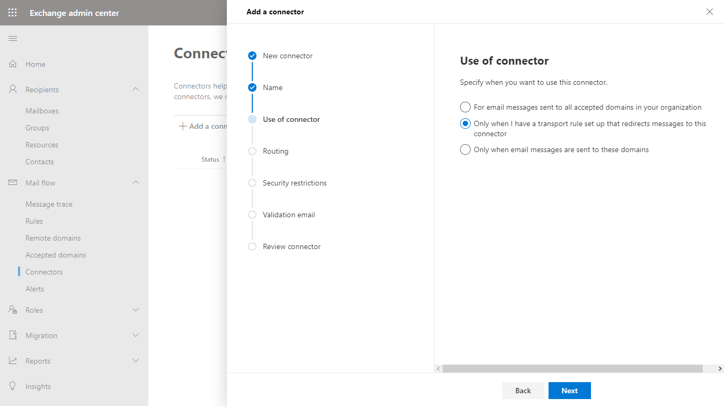This screenshot has width=724, height=407.
Task: Click the Roles icon in sidebar
Action: pos(13,310)
